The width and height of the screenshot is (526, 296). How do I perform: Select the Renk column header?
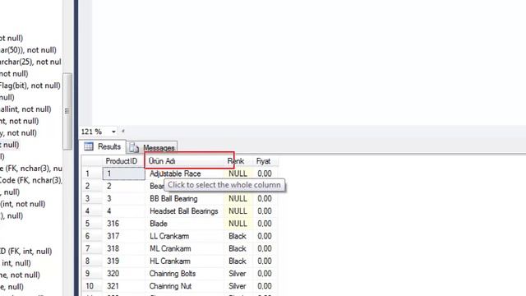tap(238, 161)
